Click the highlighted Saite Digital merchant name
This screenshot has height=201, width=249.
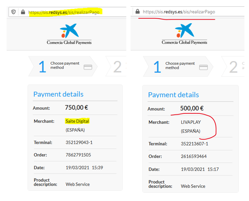pyautogui.click(x=77, y=121)
